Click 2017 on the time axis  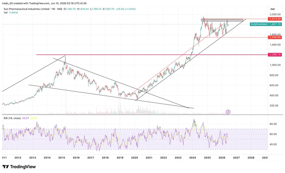pos(91,158)
